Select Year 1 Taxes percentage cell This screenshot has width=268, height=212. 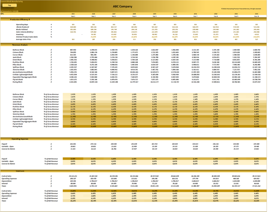pos(73,201)
